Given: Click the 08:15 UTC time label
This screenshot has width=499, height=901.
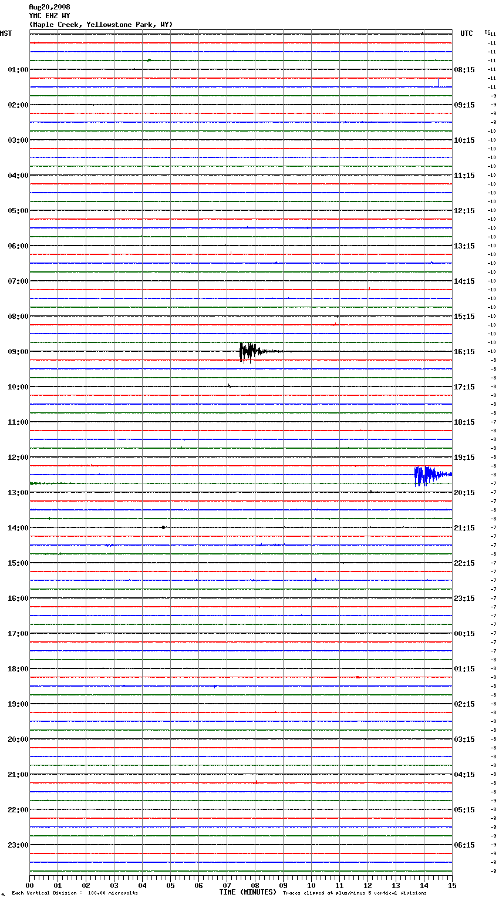Looking at the screenshot, I should click(464, 70).
